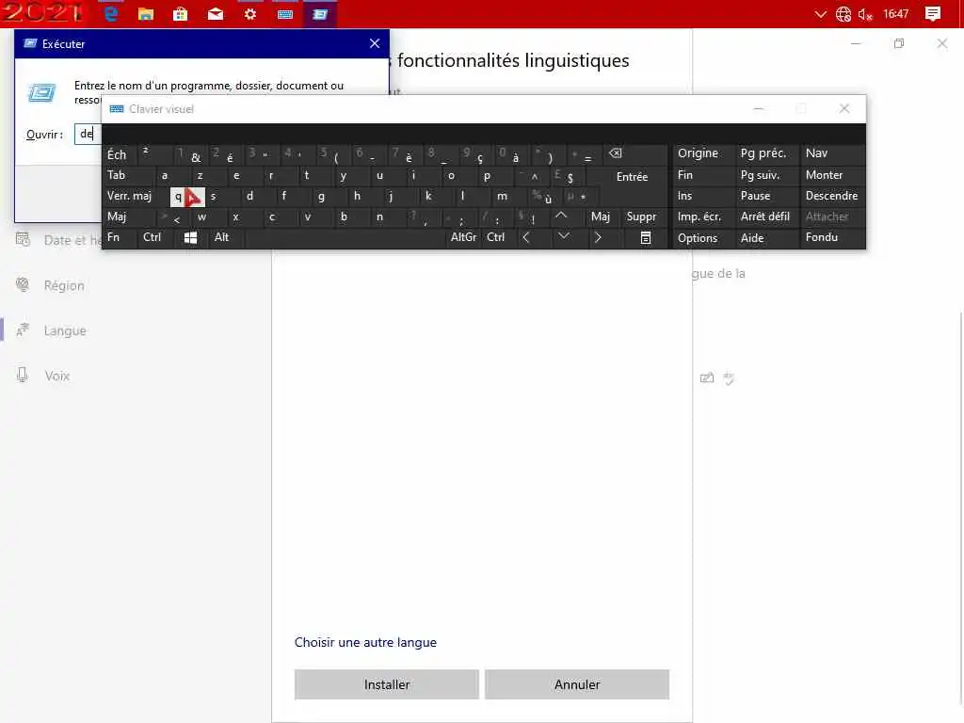Viewport: 964px width, 723px height.
Task: Click the Suppr delete key
Action: point(641,217)
